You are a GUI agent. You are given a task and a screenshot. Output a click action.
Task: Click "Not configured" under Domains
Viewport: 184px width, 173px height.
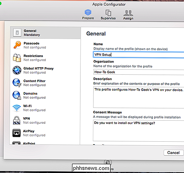35,98
